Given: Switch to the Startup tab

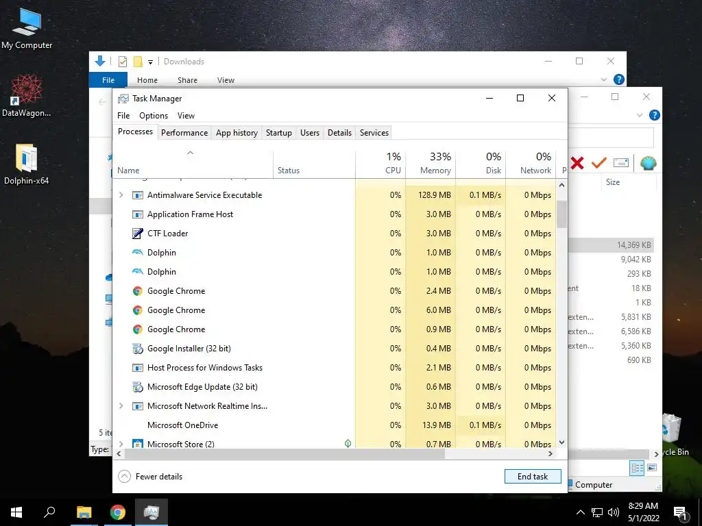Looking at the screenshot, I should click(278, 133).
